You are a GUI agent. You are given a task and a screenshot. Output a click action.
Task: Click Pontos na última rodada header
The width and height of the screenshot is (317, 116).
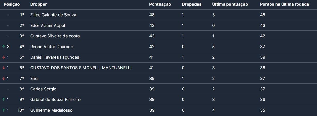point(284,4)
